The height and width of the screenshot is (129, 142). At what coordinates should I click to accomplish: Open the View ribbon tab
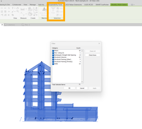(x=25, y=5)
